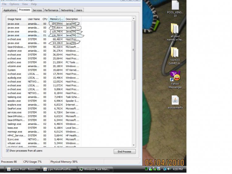The height and width of the screenshot is (174, 232).
Task: Select javaw.exe row using 130,800 K
Action: [44, 28]
